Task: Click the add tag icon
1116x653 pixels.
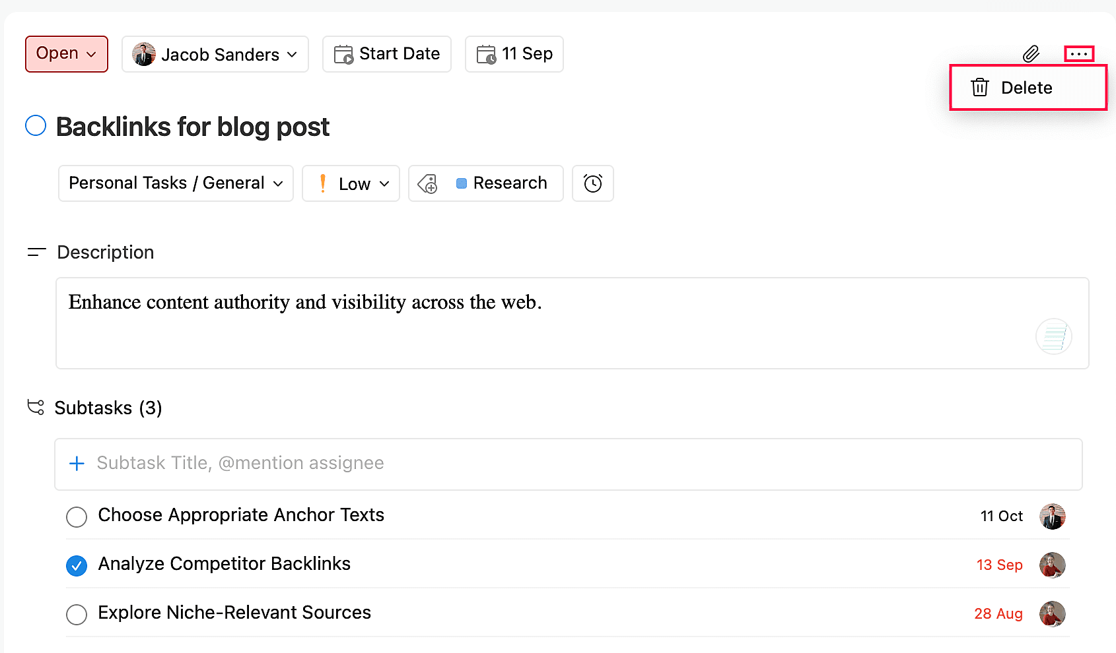Action: [428, 183]
